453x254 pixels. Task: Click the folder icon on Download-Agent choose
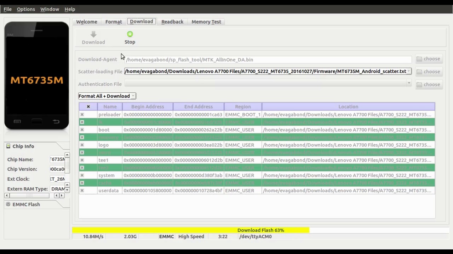pyautogui.click(x=419, y=59)
